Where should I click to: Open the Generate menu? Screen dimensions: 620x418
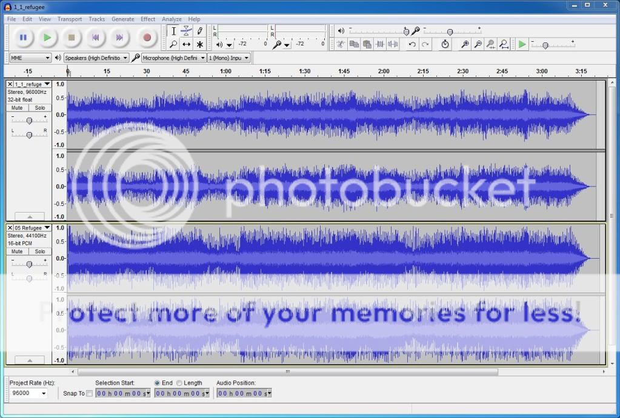(x=123, y=19)
